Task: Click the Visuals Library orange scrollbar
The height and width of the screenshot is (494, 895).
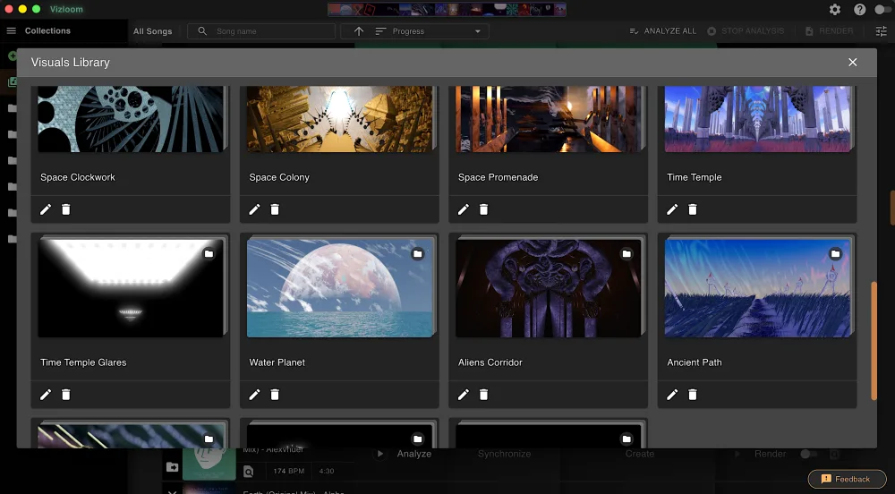Action: point(874,341)
